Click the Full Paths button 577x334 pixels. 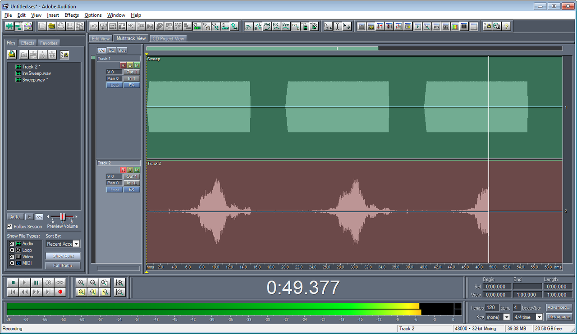coord(63,265)
